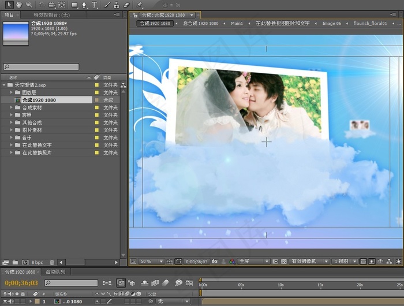Create new folder in project panel
404x306 pixels.
(x=15, y=263)
